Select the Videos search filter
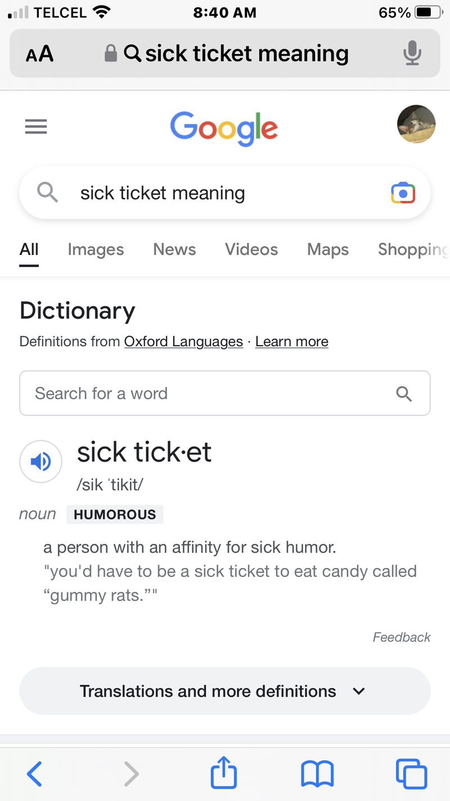450x801 pixels. (251, 249)
